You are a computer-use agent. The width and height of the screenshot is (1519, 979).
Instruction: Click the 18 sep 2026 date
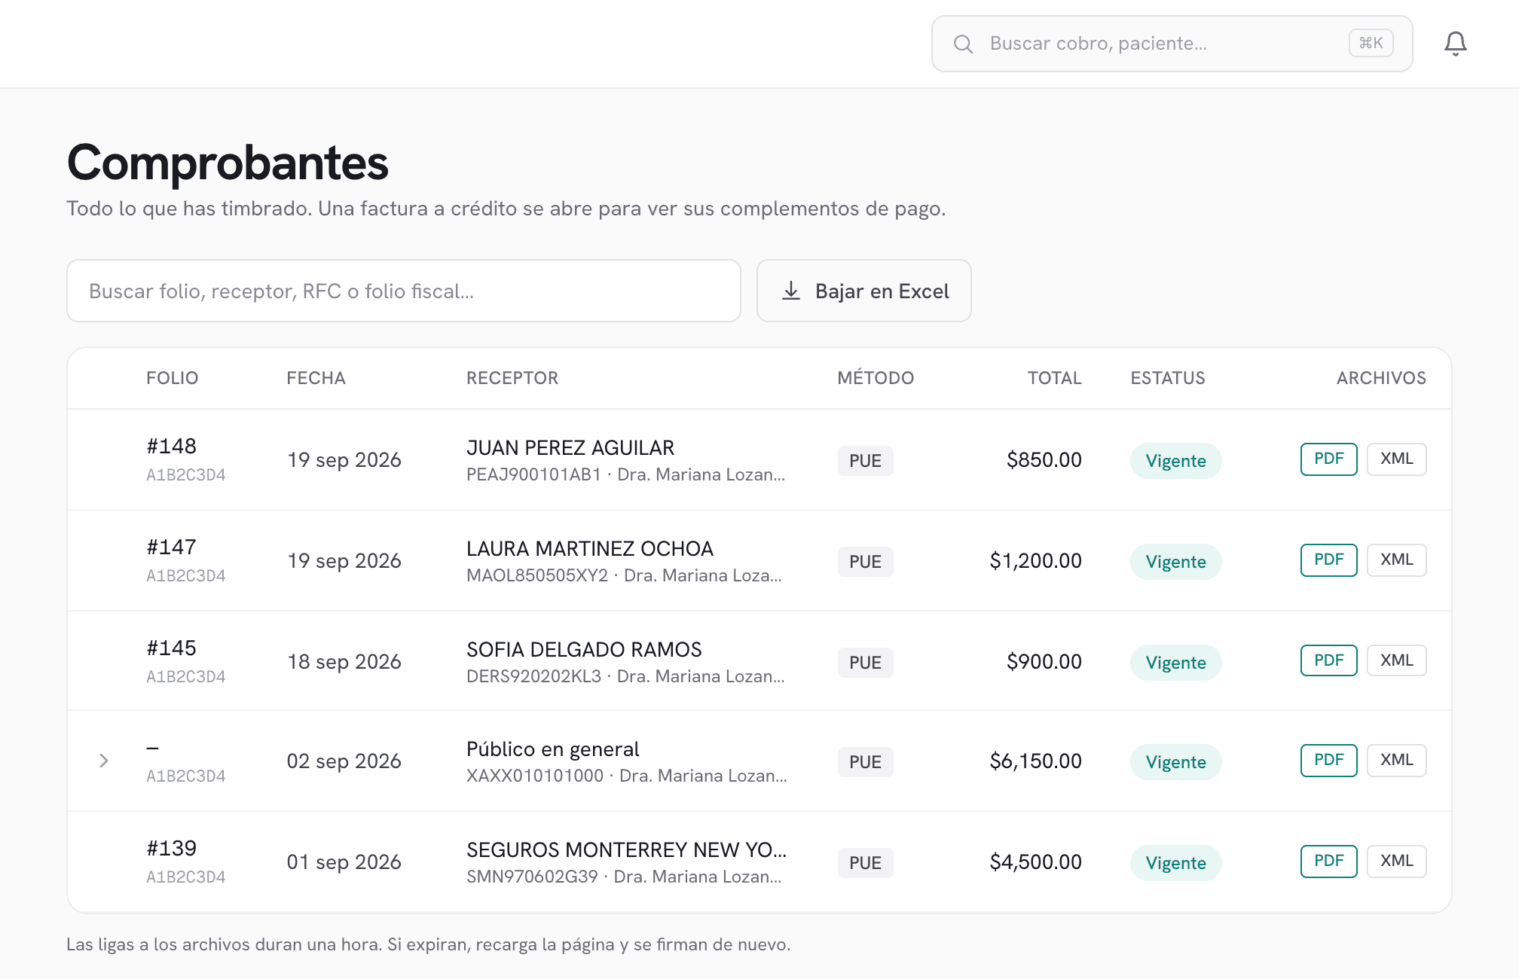[x=344, y=662]
